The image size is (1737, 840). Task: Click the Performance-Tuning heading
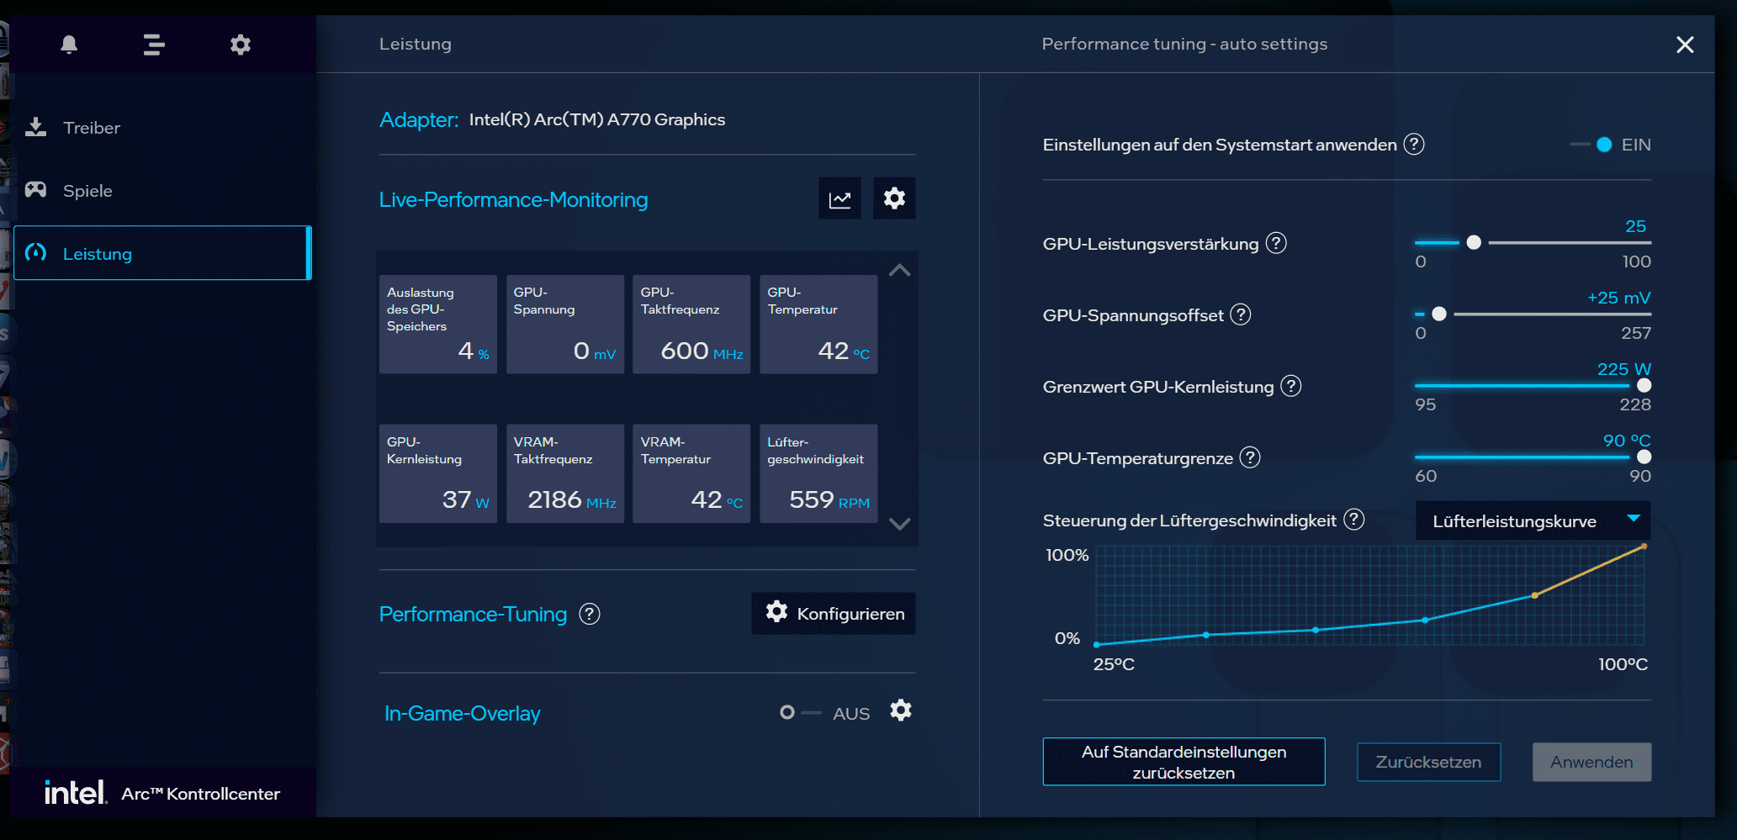click(x=473, y=615)
